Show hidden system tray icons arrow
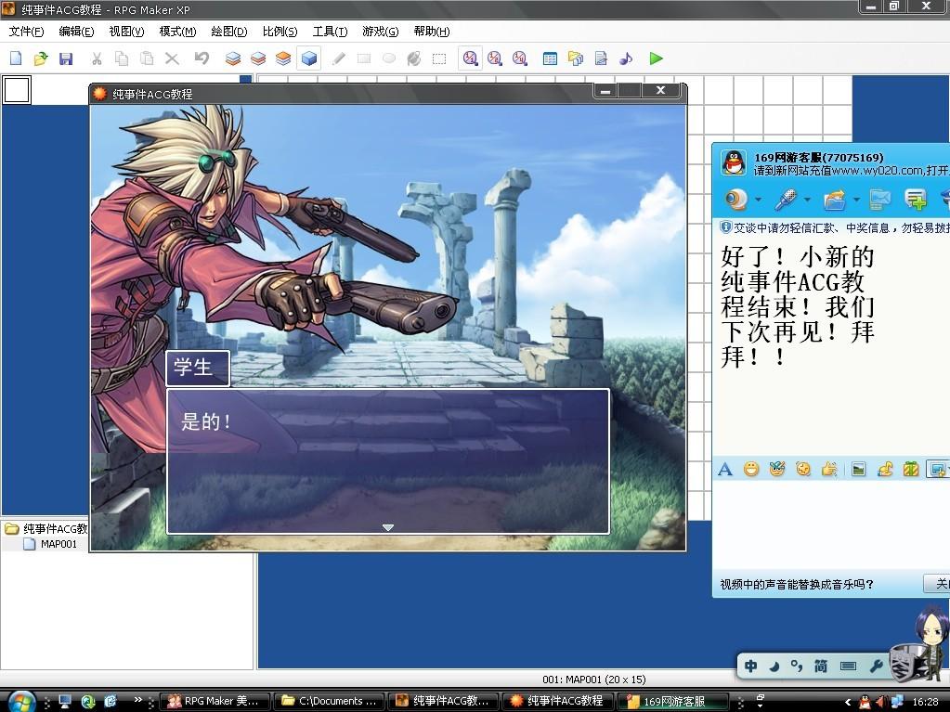The image size is (950, 712). (x=848, y=703)
